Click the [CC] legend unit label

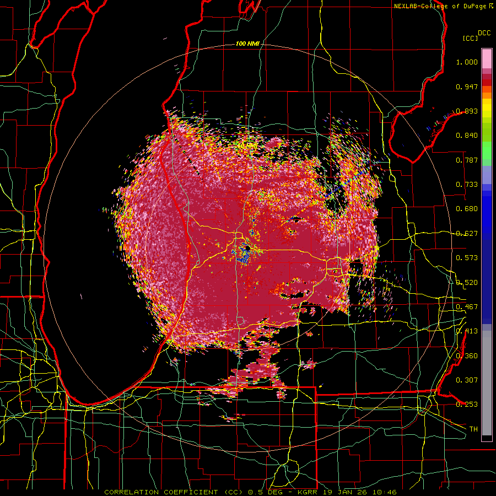click(470, 38)
